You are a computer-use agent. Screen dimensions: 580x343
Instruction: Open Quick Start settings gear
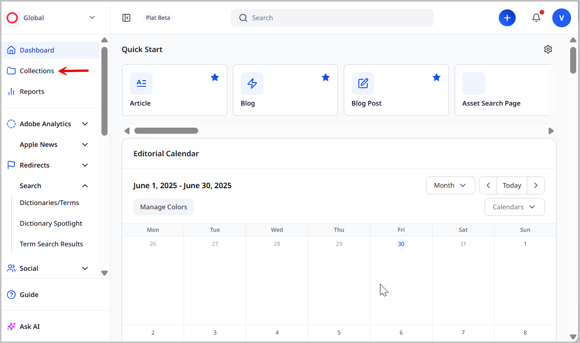[x=548, y=49]
